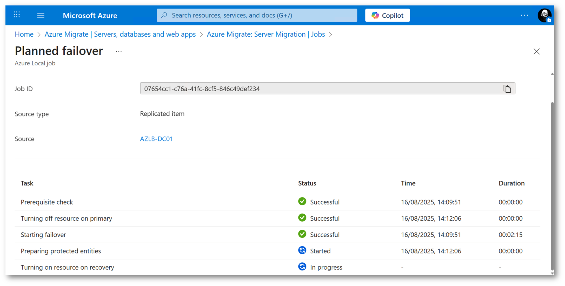565x286 pixels.
Task: Click the search resources input field
Action: tap(257, 15)
